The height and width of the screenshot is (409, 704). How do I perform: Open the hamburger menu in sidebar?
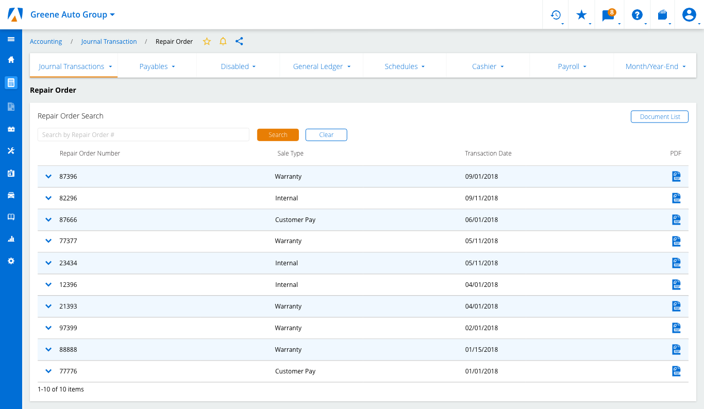[11, 39]
